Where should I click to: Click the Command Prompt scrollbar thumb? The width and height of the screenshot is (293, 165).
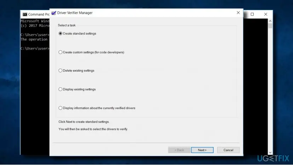click(270, 26)
